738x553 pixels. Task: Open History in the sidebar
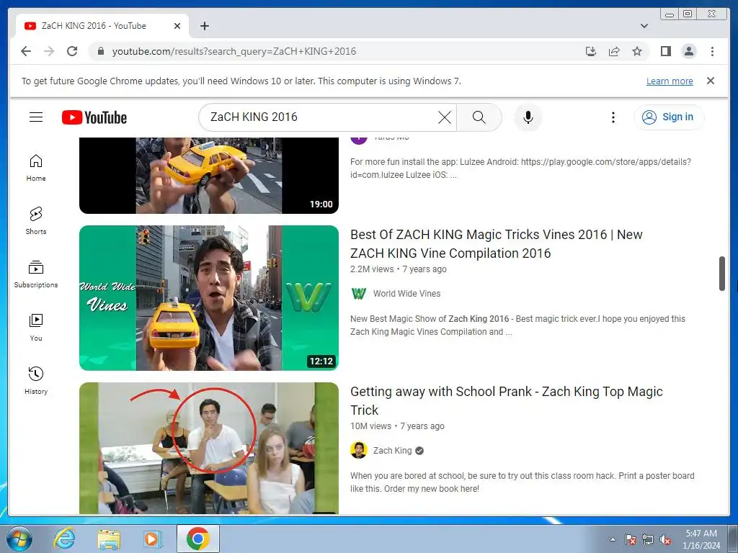(36, 380)
